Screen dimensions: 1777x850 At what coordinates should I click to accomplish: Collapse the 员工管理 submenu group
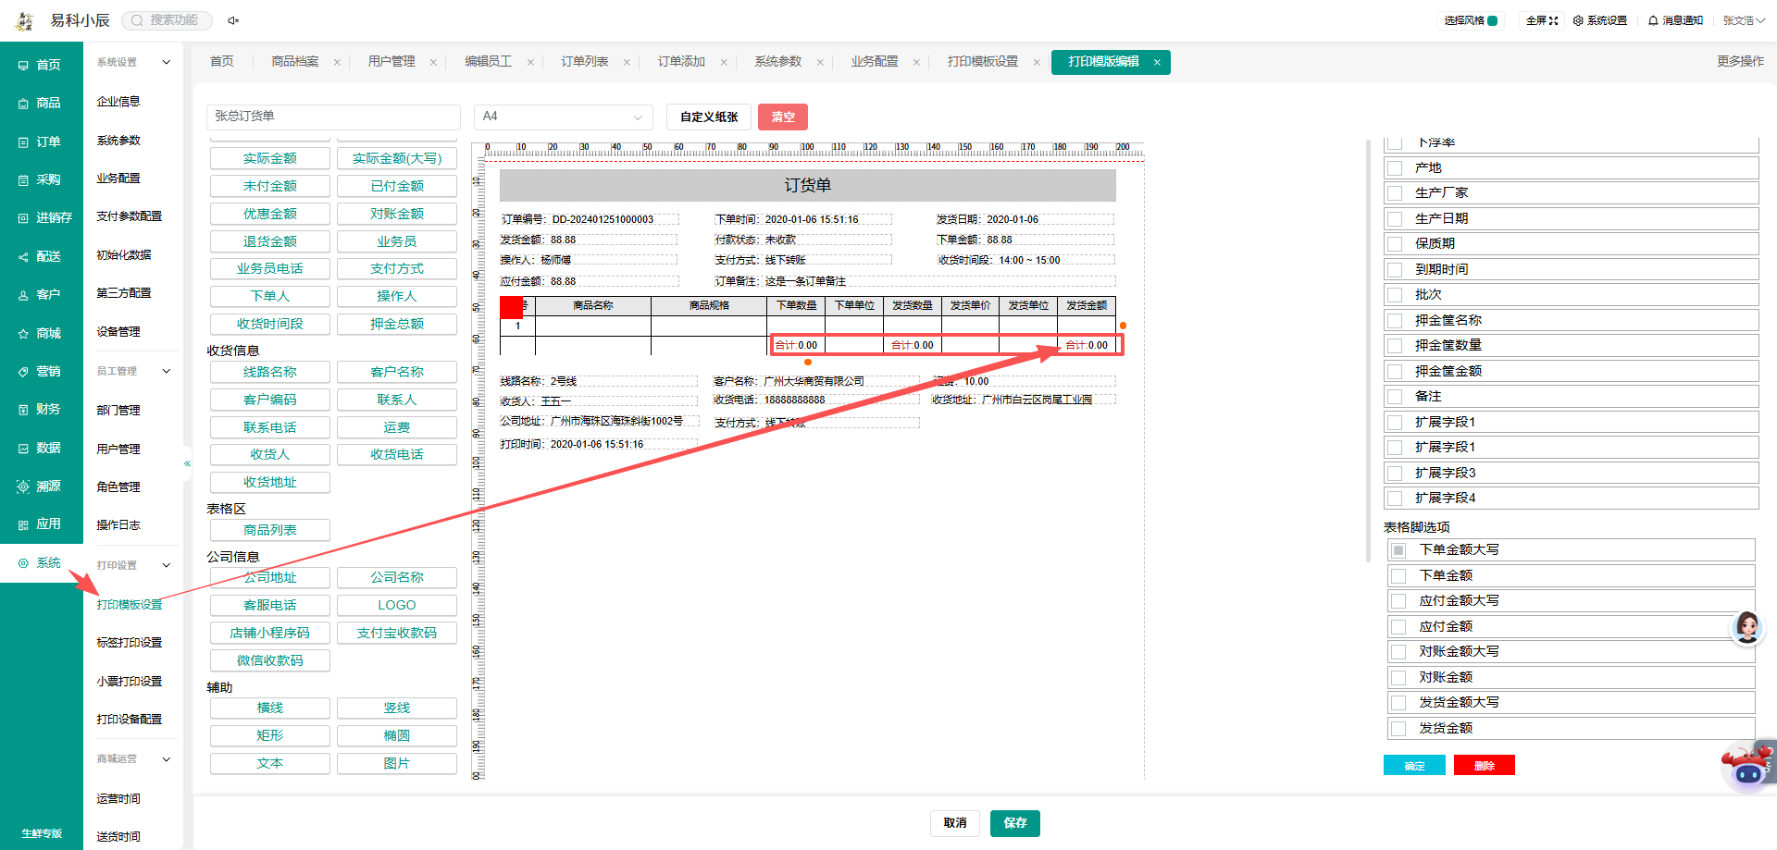[167, 371]
